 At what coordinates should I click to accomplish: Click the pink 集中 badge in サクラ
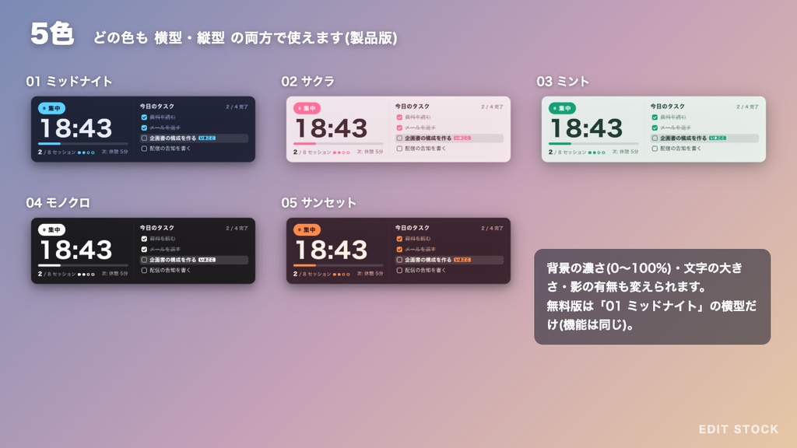pos(307,108)
